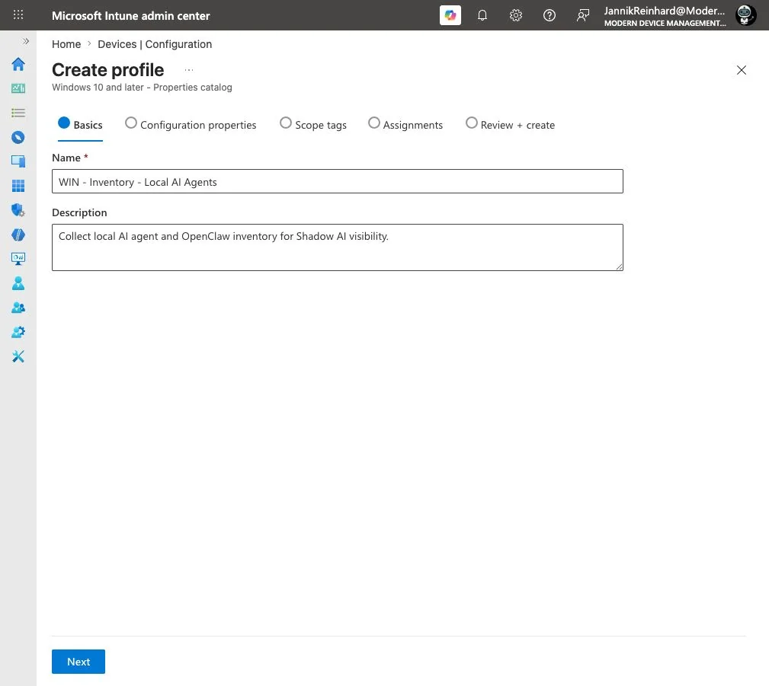Open Users in the sidebar
This screenshot has width=769, height=686.
18,283
